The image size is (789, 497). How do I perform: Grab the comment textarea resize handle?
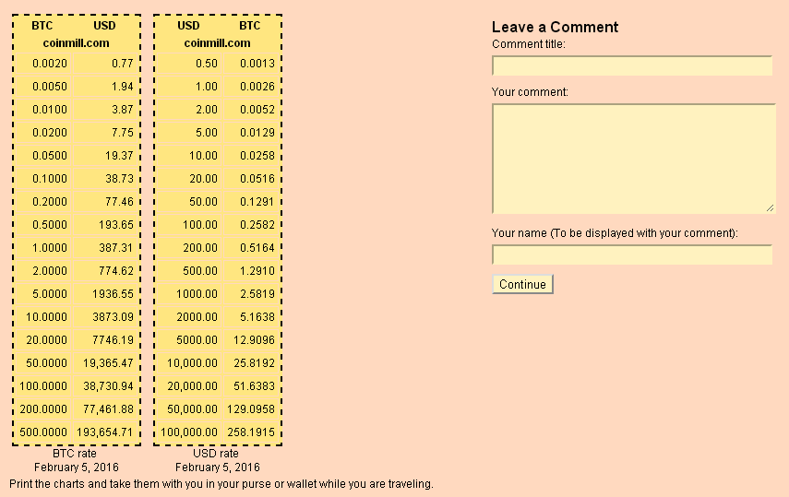(770, 207)
